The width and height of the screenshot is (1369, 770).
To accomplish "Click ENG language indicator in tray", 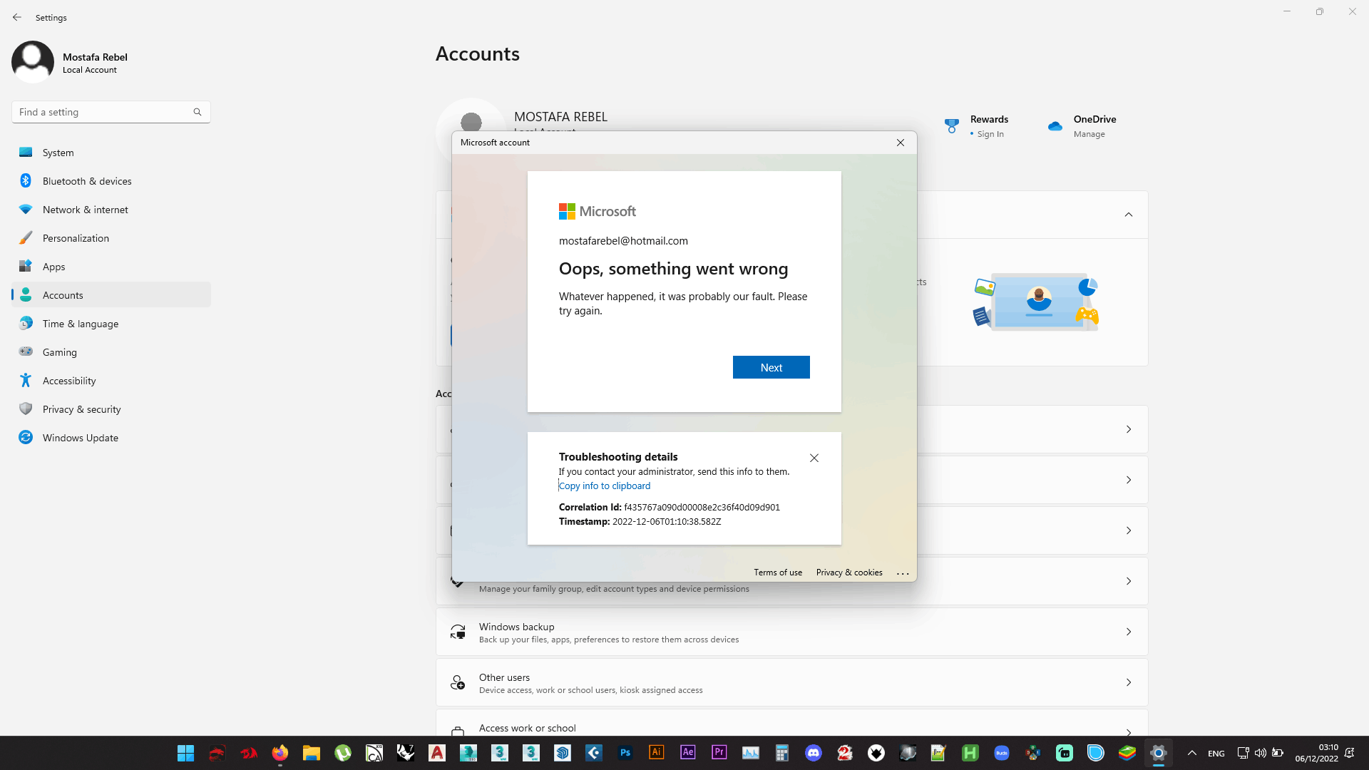I will coord(1216,754).
